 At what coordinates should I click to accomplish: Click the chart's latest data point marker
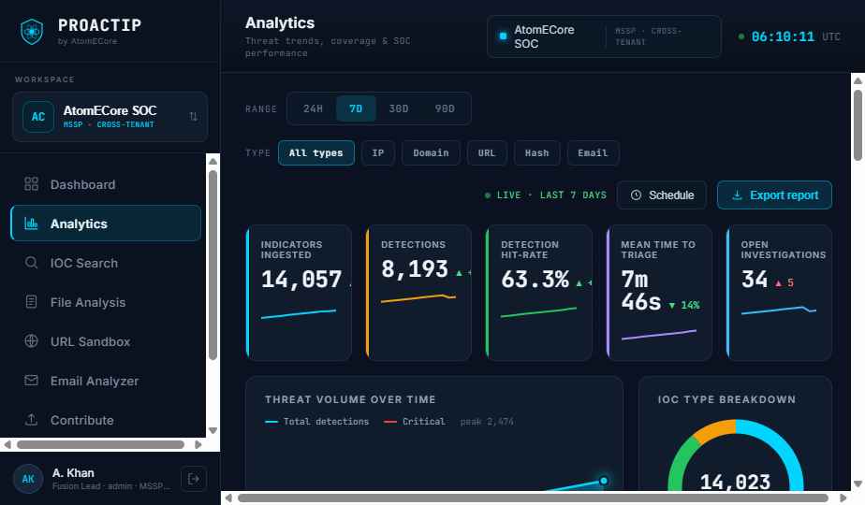pos(604,481)
